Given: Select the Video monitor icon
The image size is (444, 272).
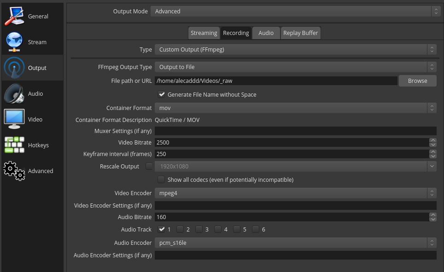Looking at the screenshot, I should click(x=14, y=119).
